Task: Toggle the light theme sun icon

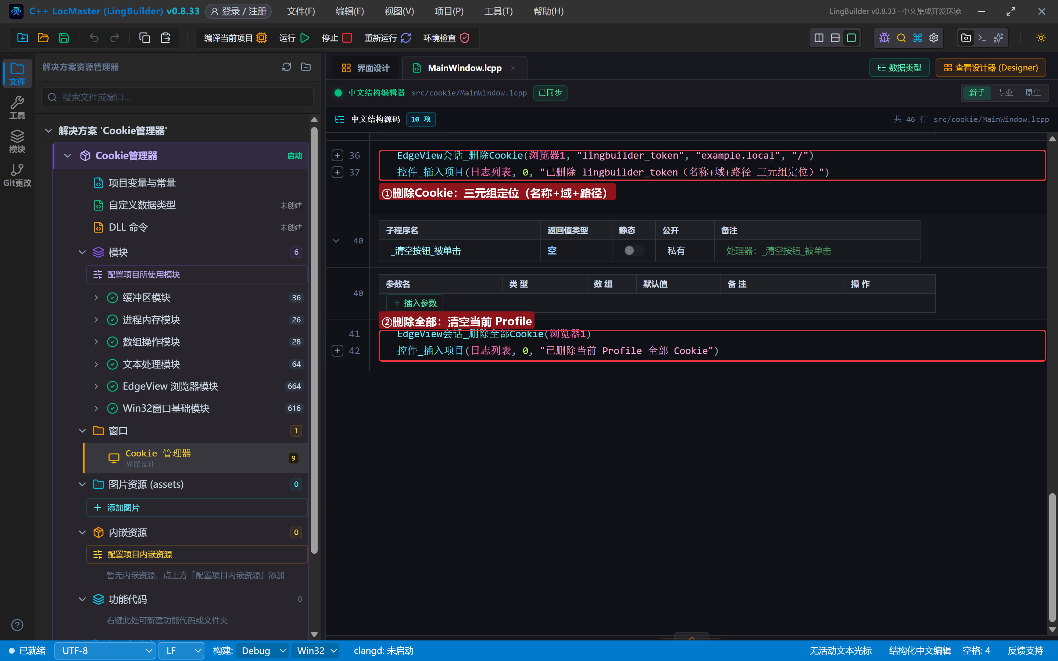Action: (x=1041, y=38)
